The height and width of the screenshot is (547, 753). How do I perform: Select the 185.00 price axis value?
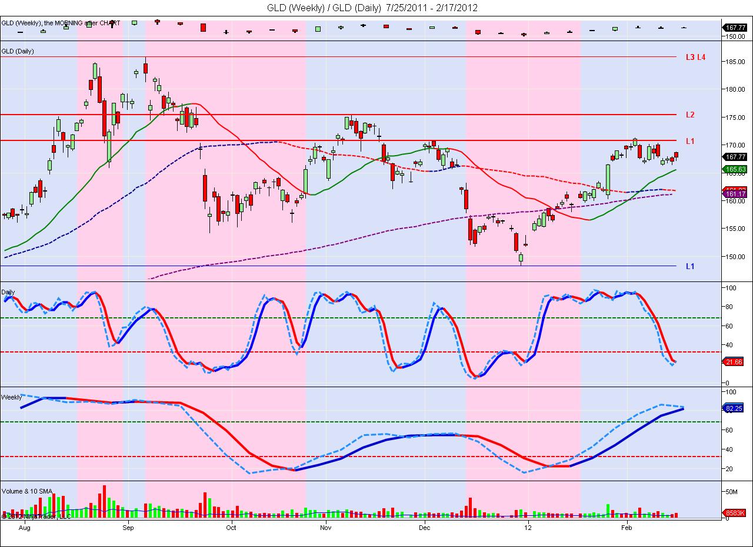pyautogui.click(x=735, y=61)
